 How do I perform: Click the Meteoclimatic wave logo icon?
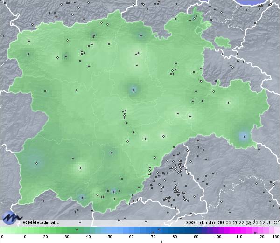click(x=11, y=218)
